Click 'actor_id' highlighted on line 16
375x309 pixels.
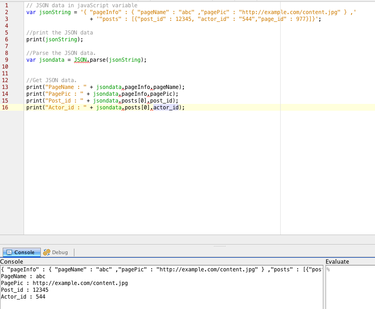point(166,108)
